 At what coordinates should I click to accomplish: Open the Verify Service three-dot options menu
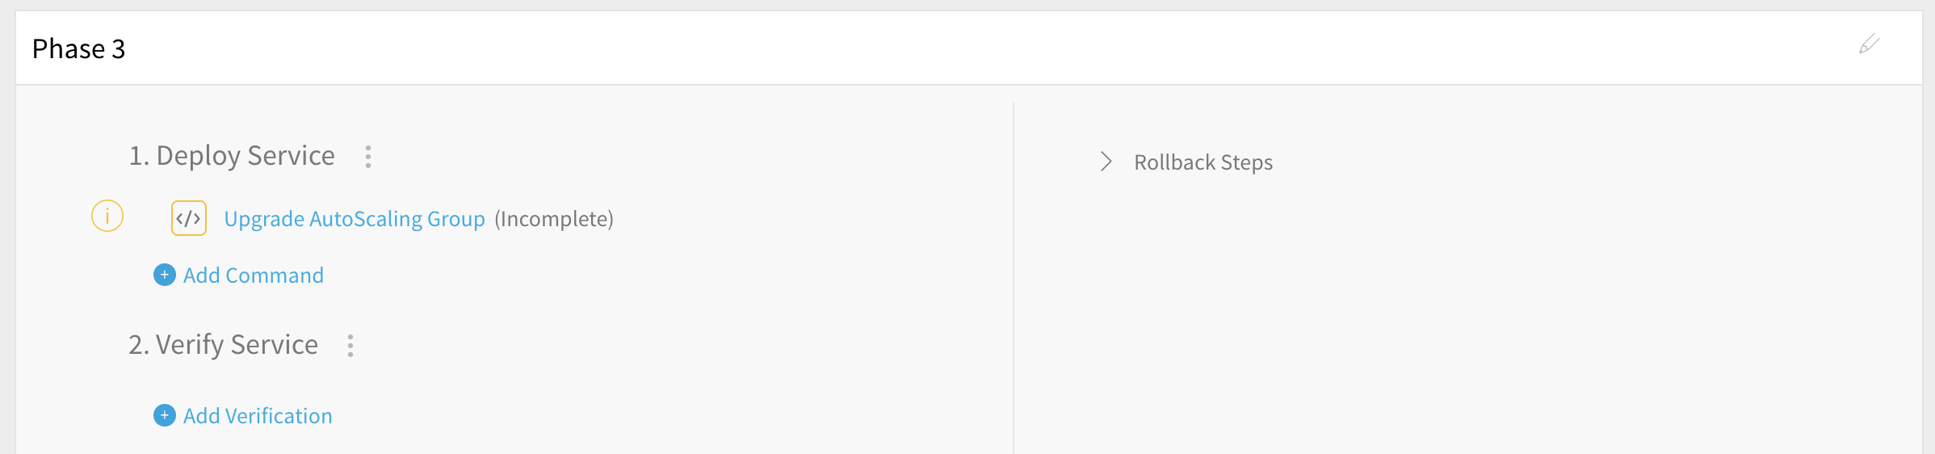350,346
